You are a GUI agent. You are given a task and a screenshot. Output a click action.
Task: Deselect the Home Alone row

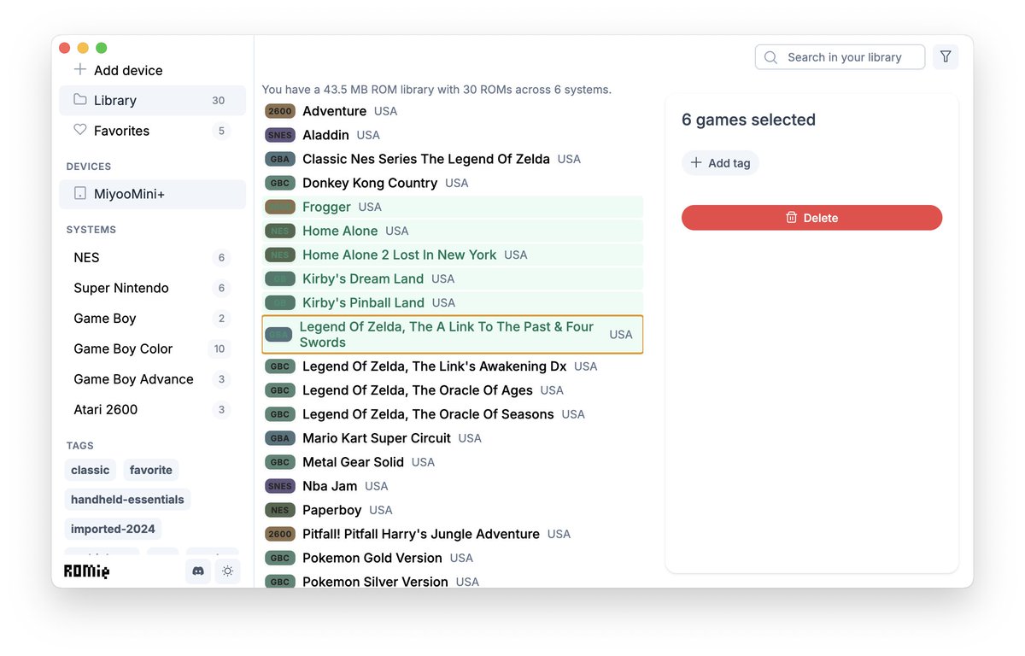point(453,231)
